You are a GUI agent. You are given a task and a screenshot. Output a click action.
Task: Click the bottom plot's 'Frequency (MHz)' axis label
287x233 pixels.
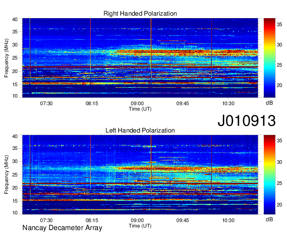(6, 175)
